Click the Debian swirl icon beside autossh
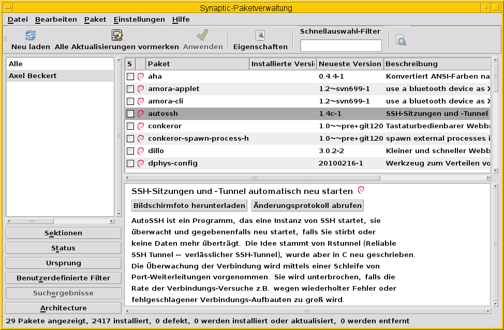 [x=141, y=113]
